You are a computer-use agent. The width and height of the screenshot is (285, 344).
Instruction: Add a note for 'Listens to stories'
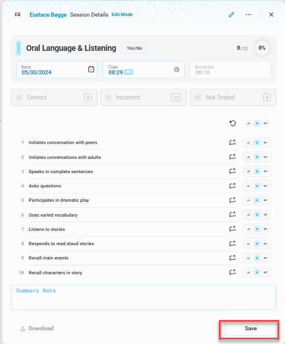point(233,229)
